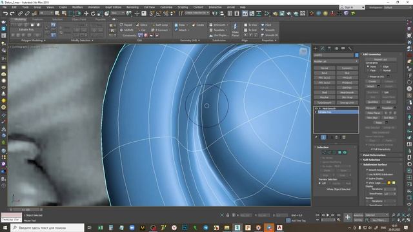Select Element sub-object level in Selection rollout
The image size is (413, 232).
345,152
